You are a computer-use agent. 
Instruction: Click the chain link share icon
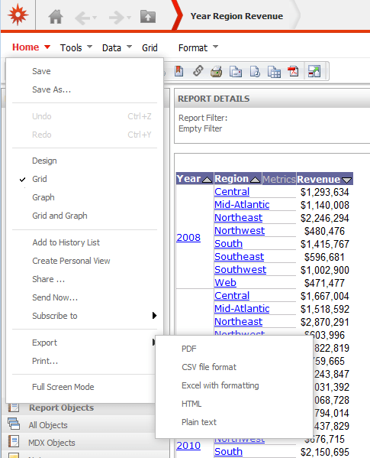(198, 71)
